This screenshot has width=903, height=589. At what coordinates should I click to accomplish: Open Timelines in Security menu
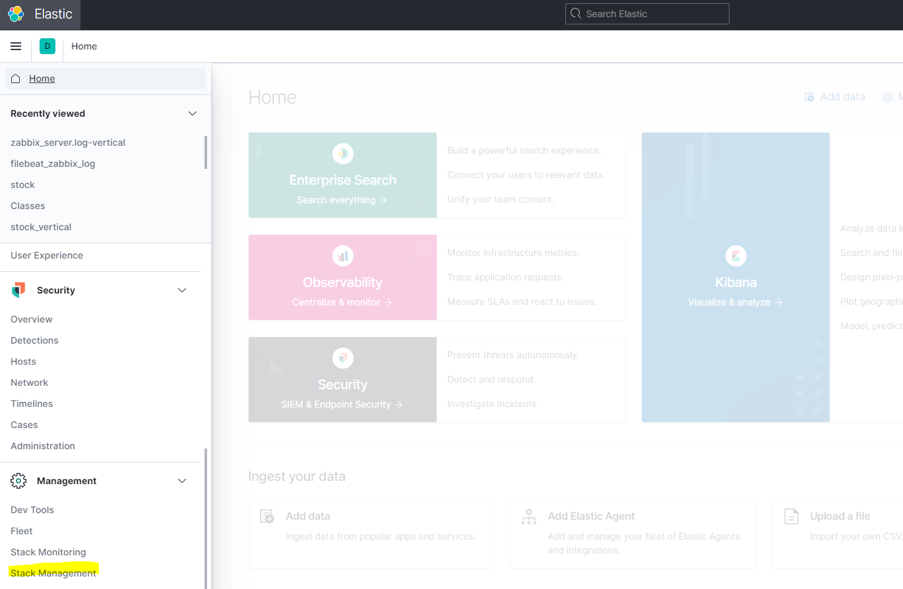(32, 404)
